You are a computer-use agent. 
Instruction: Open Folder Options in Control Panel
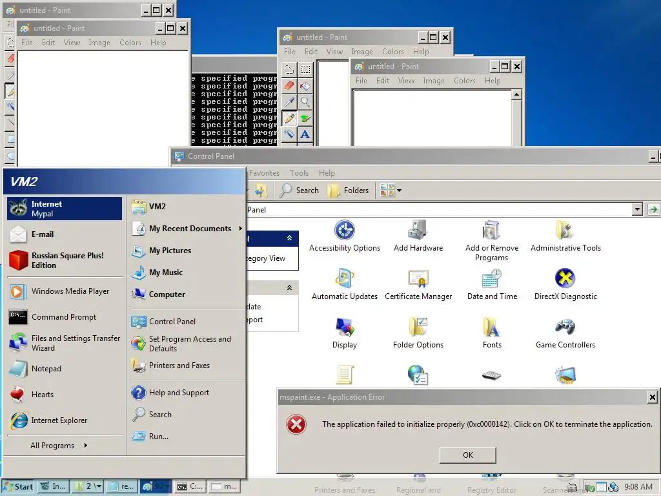tap(418, 333)
